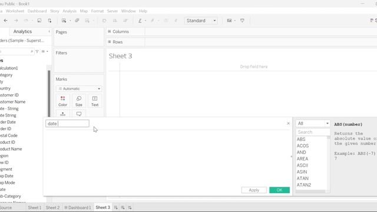Click the New Data Source icon

pyautogui.click(x=49, y=21)
